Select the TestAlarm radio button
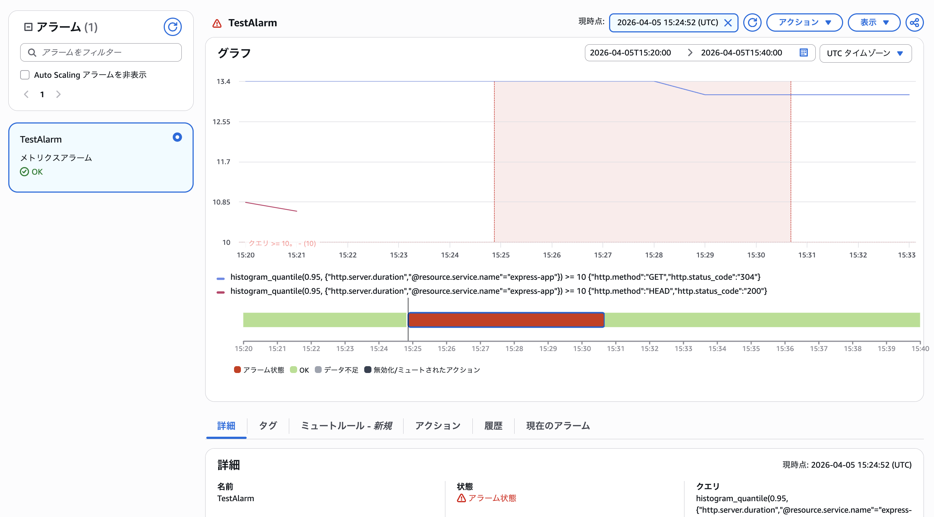The image size is (934, 517). pyautogui.click(x=177, y=137)
